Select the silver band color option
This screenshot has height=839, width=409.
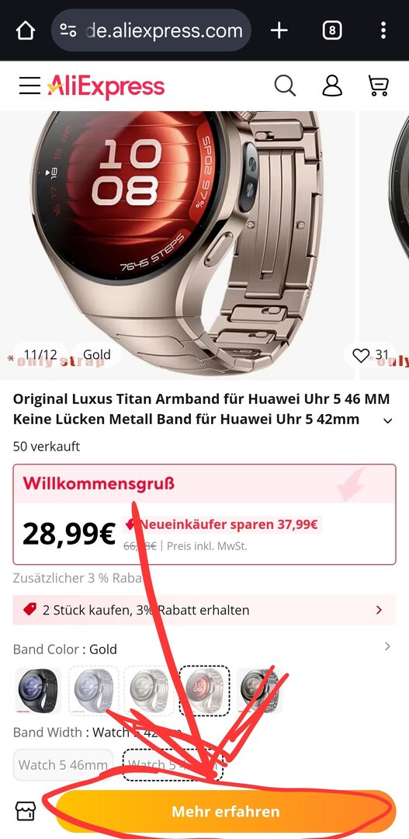[x=94, y=691]
